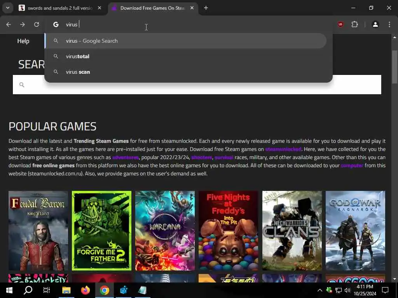Click the POPULAR GAMES heading

52,126
